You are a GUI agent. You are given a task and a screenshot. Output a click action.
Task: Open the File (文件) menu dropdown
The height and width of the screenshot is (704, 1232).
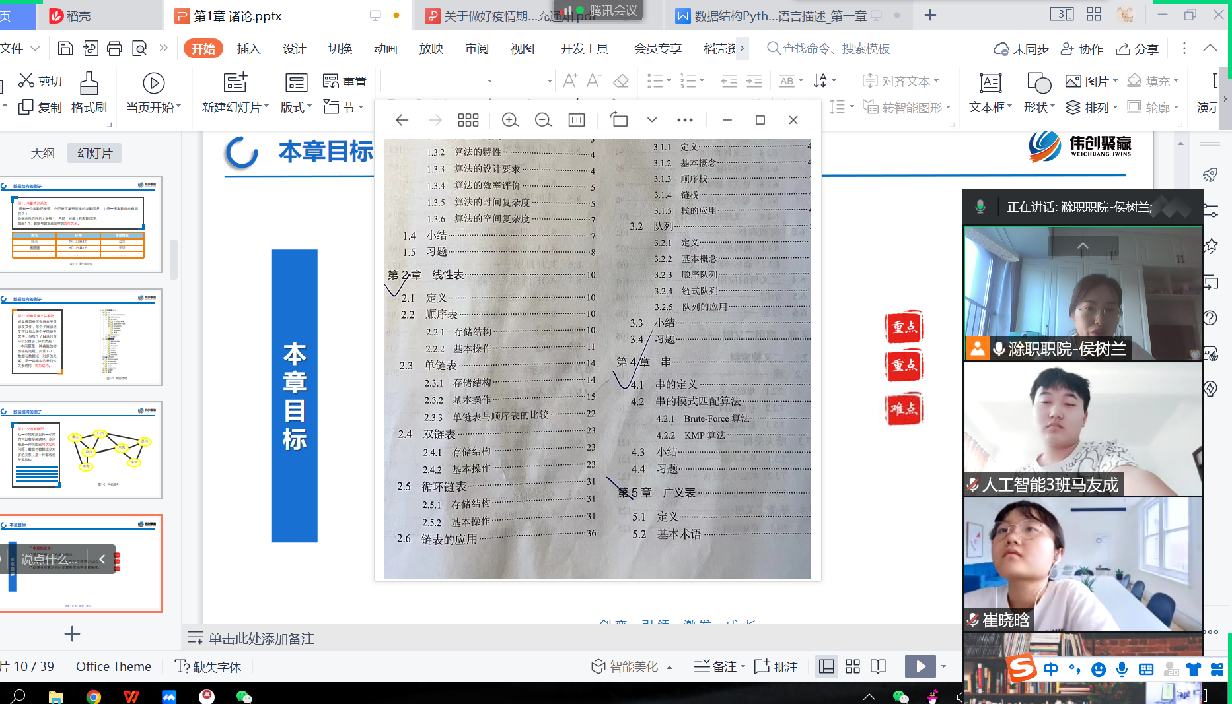[x=20, y=48]
